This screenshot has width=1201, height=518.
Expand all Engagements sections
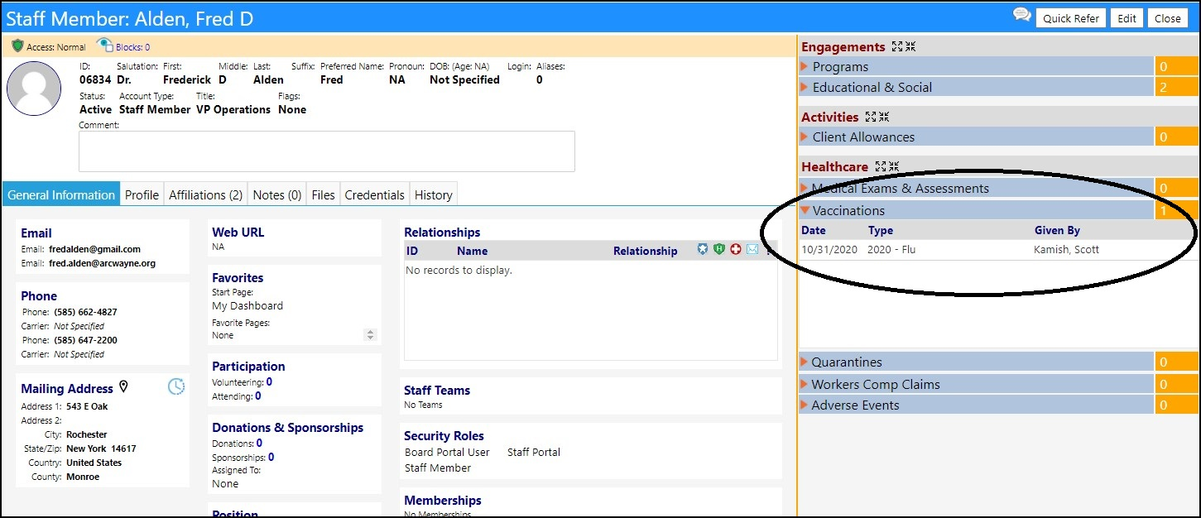[897, 47]
